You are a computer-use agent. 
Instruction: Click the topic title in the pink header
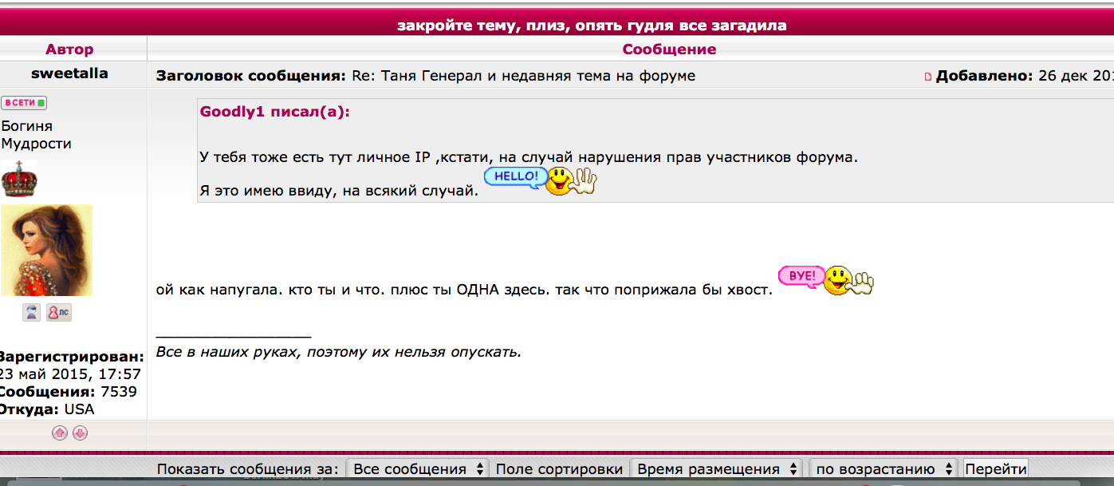[x=591, y=26]
